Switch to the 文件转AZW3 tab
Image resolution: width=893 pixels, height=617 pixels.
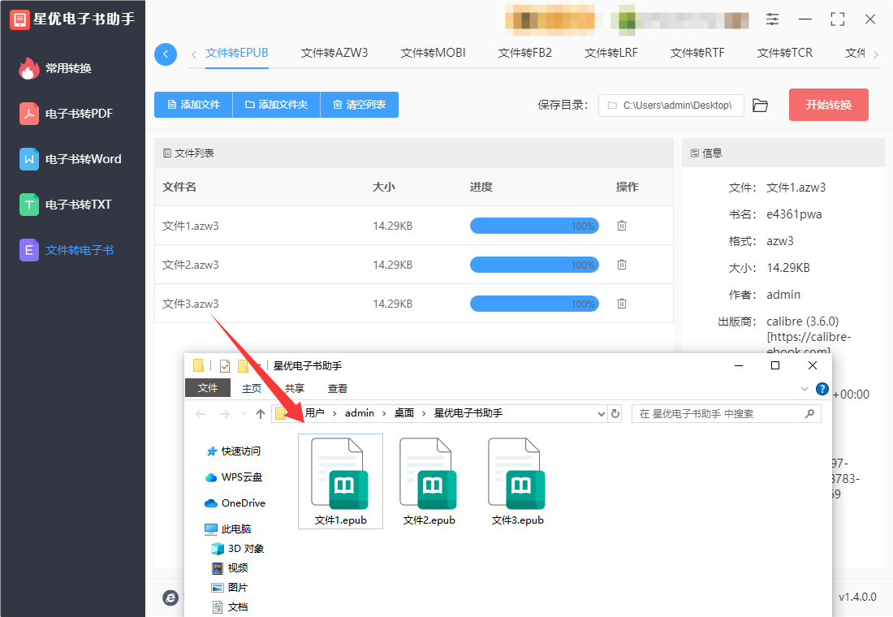pyautogui.click(x=334, y=53)
